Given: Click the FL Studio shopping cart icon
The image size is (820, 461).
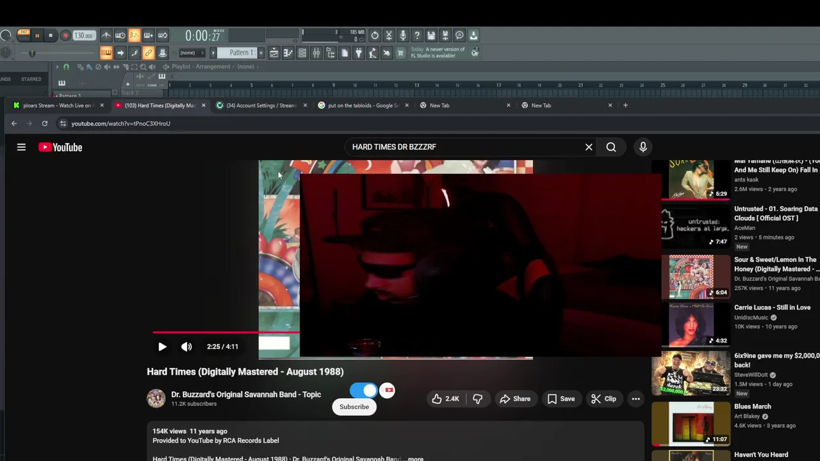Looking at the screenshot, I should pos(400,53).
